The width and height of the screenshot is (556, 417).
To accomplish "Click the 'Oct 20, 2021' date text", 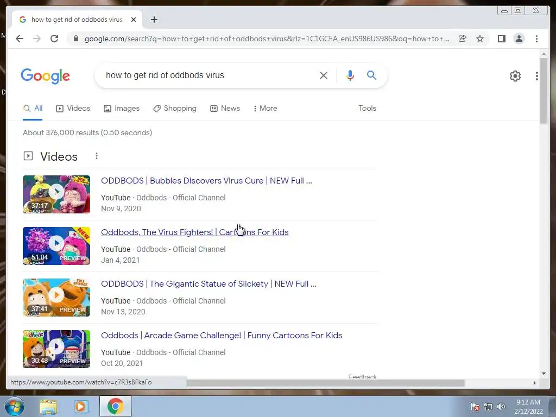I will click(122, 363).
